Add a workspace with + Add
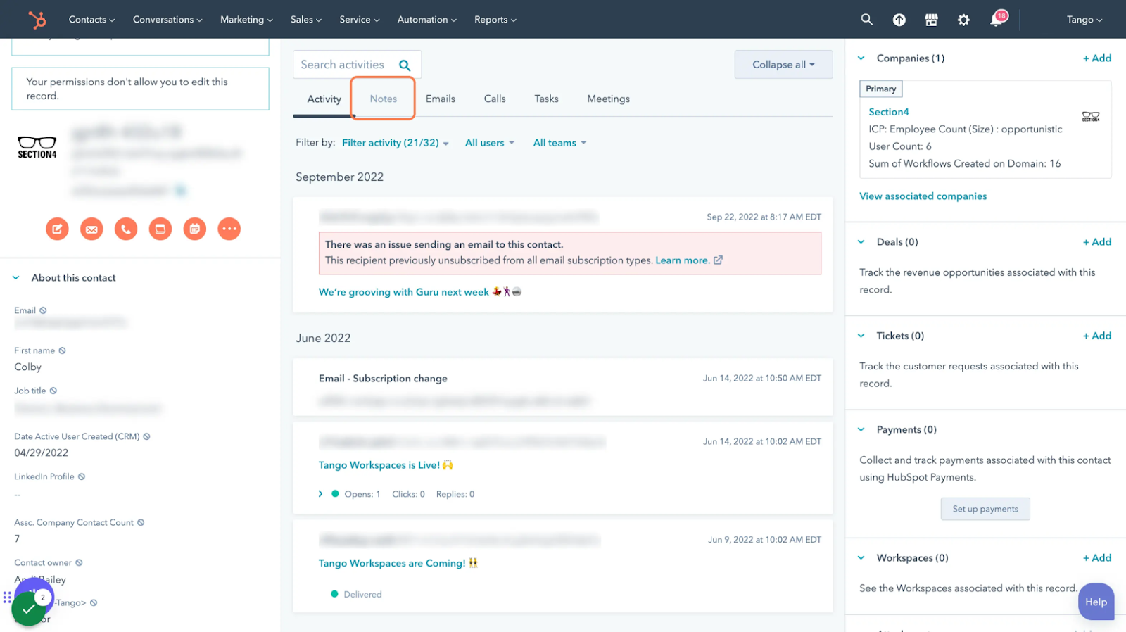Viewport: 1126px width, 632px height. coord(1097,558)
